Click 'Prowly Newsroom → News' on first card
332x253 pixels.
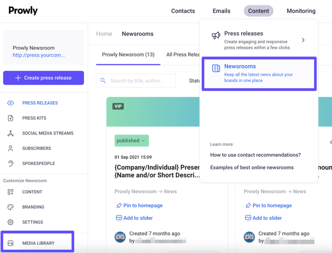pyautogui.click(x=146, y=192)
